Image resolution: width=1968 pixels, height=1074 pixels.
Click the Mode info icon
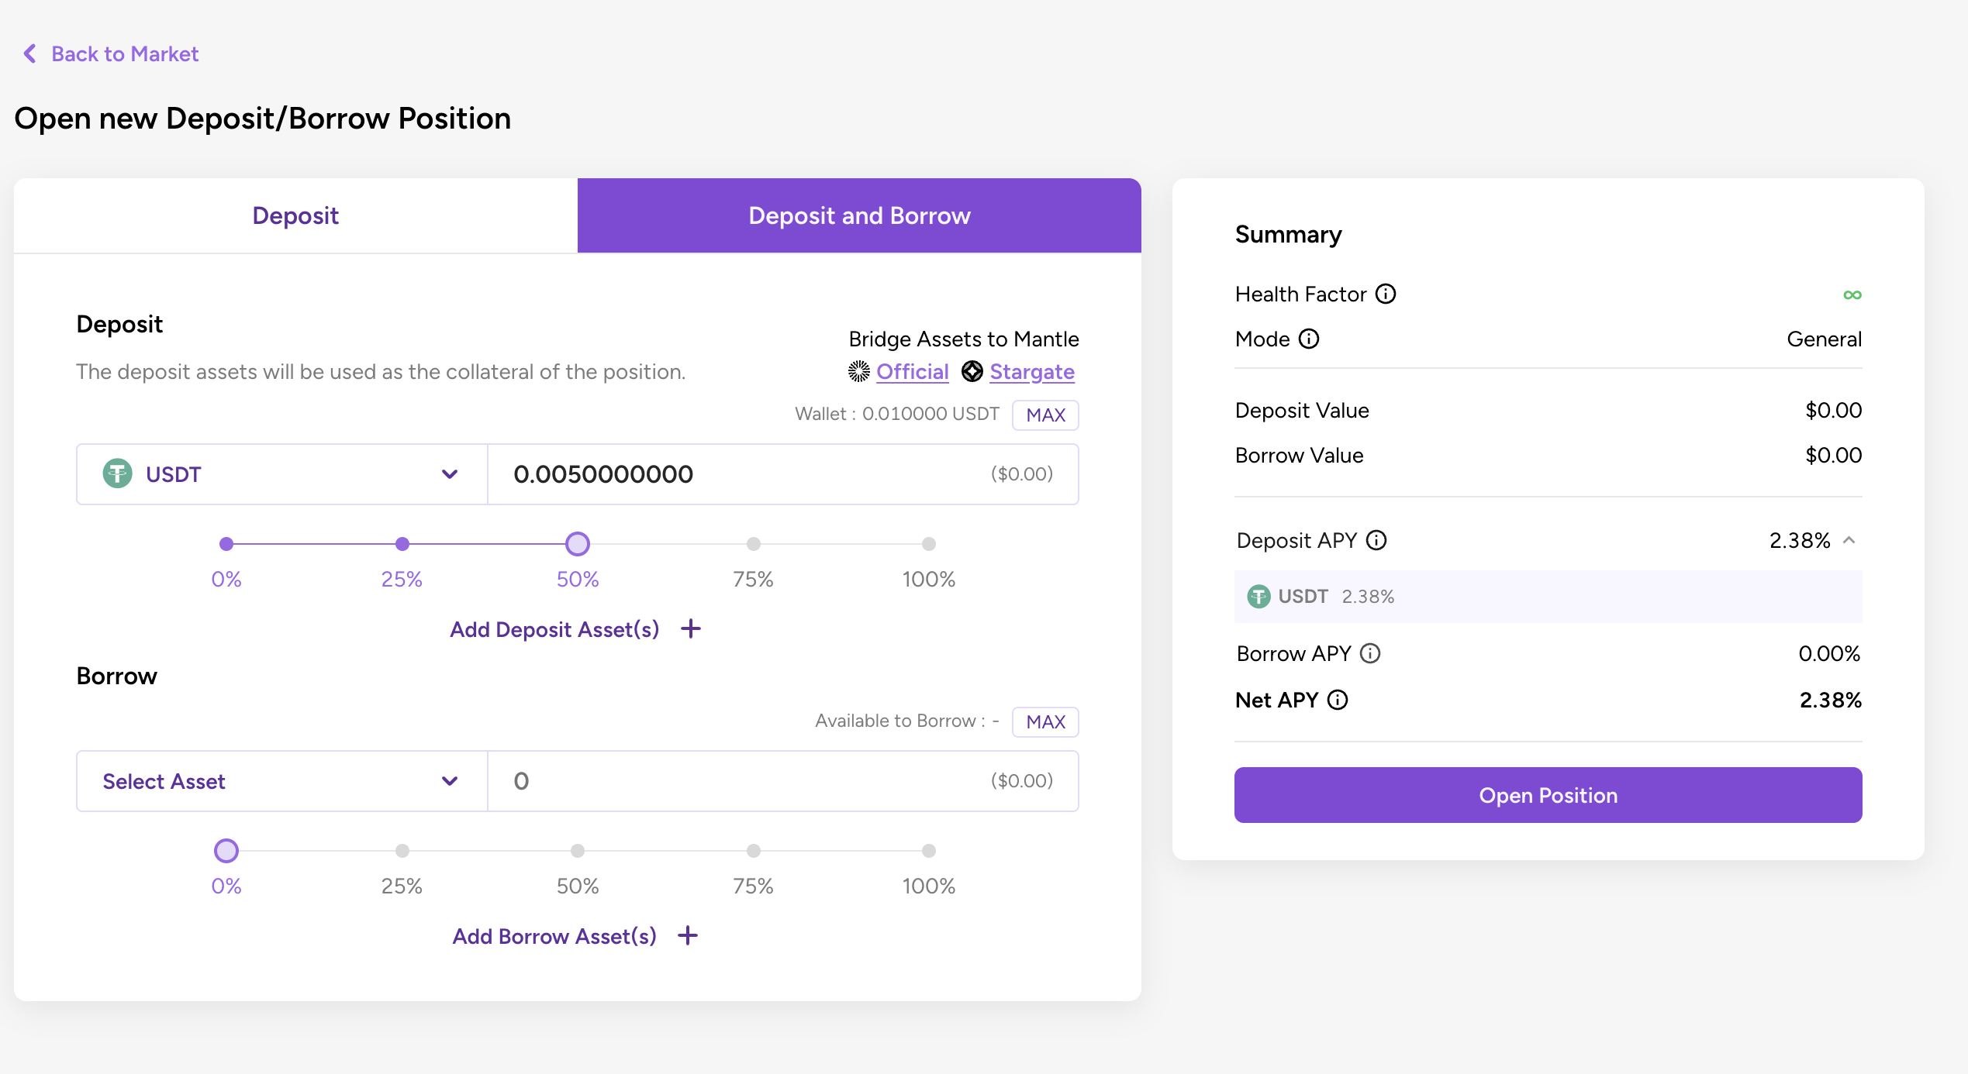[x=1309, y=339]
